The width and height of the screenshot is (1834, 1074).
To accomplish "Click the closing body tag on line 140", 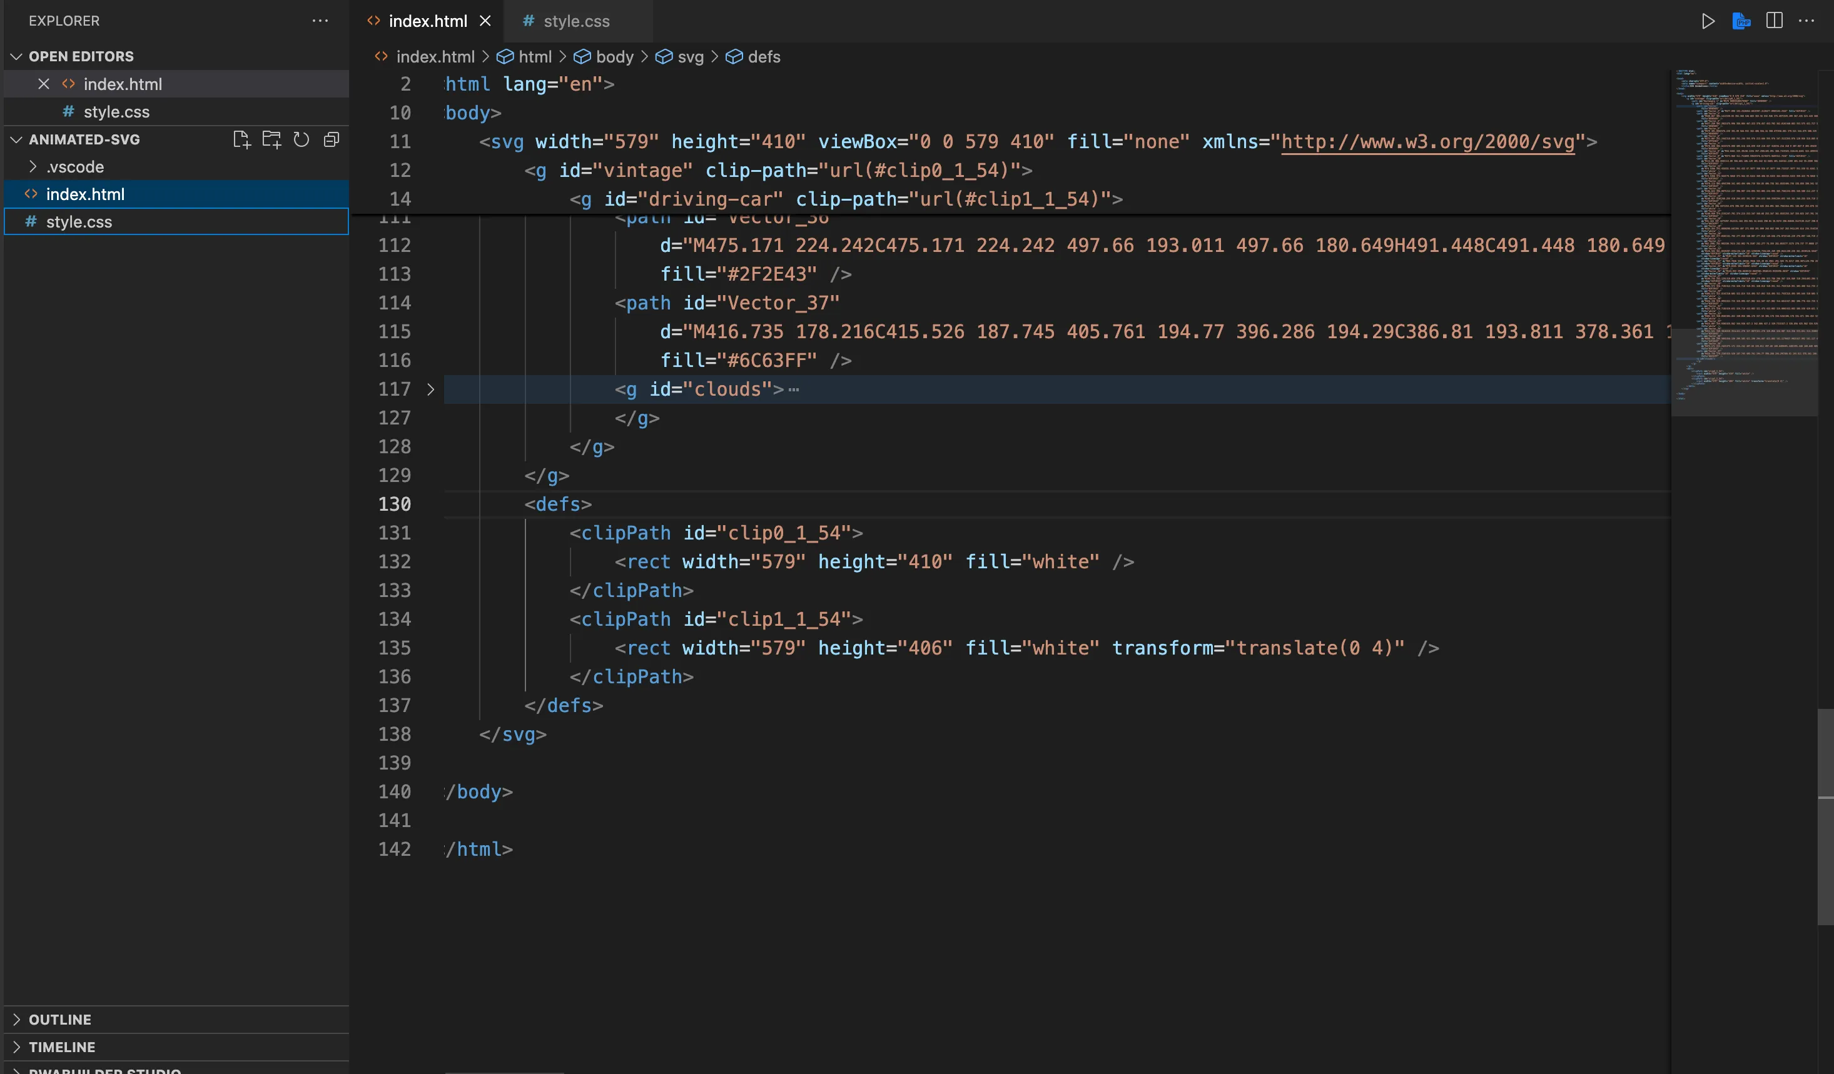I will coord(479,792).
